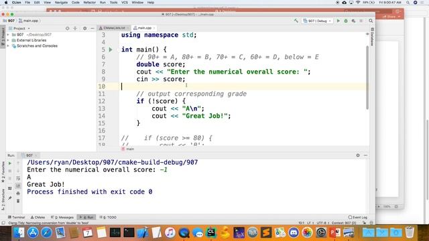Image resolution: width=429 pixels, height=241 pixels.
Task: Toggle the Run tool window button
Action: 86,217
